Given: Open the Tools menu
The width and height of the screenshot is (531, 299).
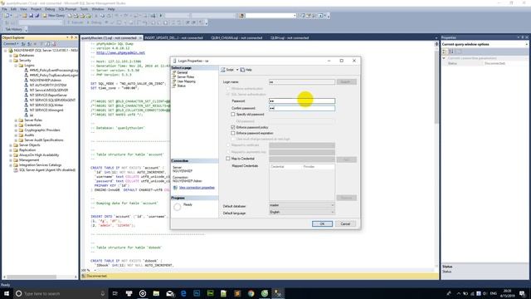Looking at the screenshot, I should [x=84, y=9].
